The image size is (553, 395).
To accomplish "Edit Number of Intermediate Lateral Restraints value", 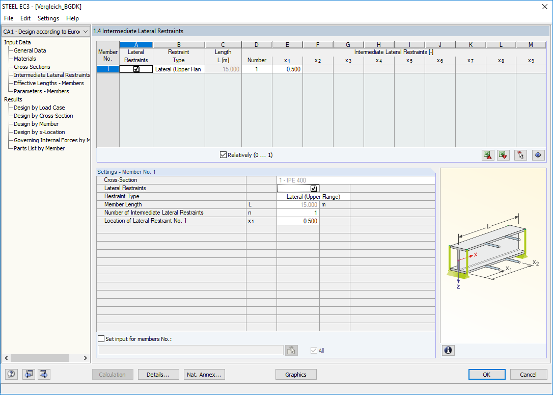I will 298,213.
